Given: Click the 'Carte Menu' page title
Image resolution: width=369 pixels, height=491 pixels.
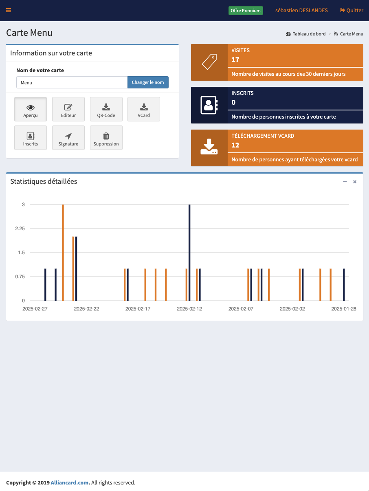Looking at the screenshot, I should (29, 33).
